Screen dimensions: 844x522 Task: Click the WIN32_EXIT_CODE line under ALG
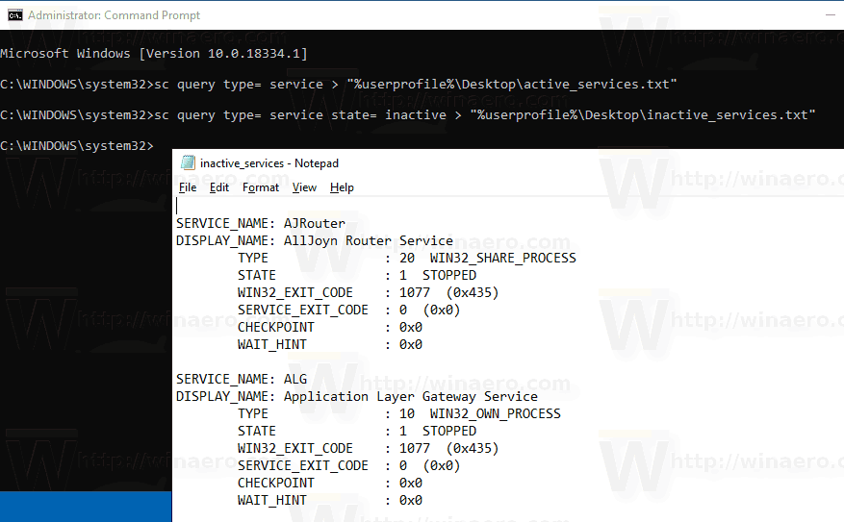click(369, 448)
